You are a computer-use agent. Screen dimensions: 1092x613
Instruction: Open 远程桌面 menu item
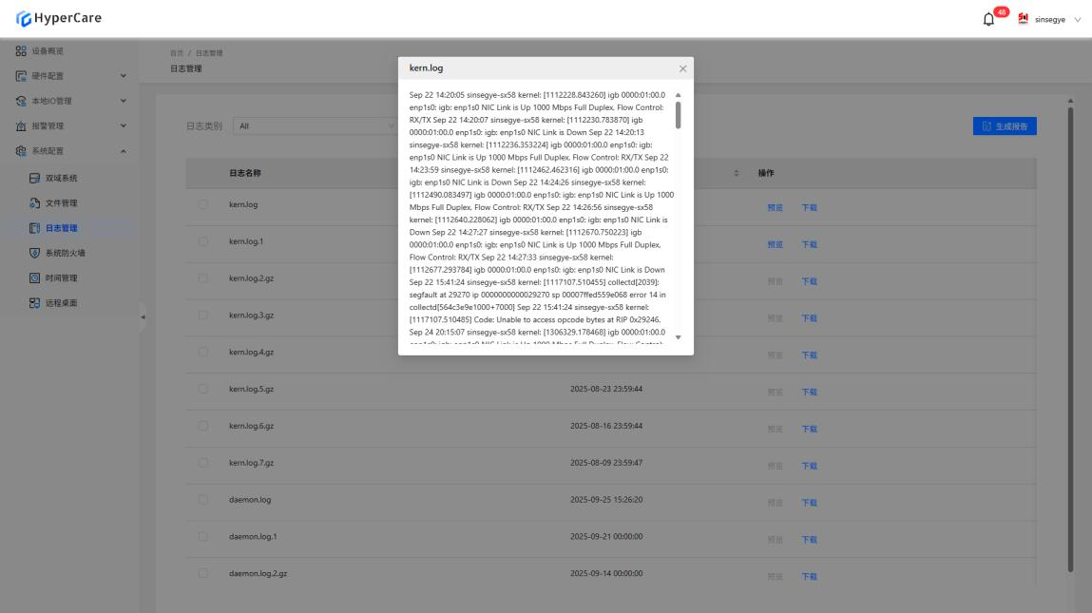[61, 303]
